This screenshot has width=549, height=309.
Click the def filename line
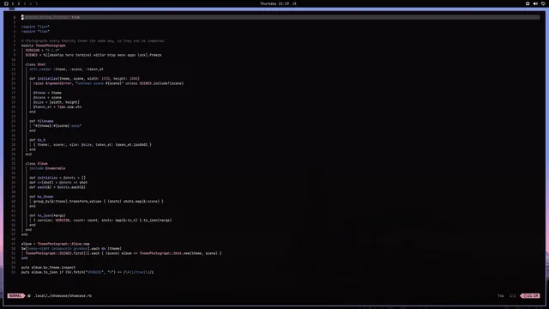(41, 121)
